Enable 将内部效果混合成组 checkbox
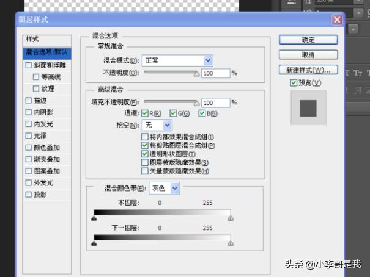The height and width of the screenshot is (277, 370). [x=145, y=137]
